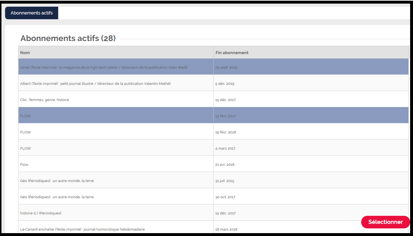This screenshot has width=413, height=236.
Task: Click the 21 avr. 2018 date cell
Action: coord(311,164)
